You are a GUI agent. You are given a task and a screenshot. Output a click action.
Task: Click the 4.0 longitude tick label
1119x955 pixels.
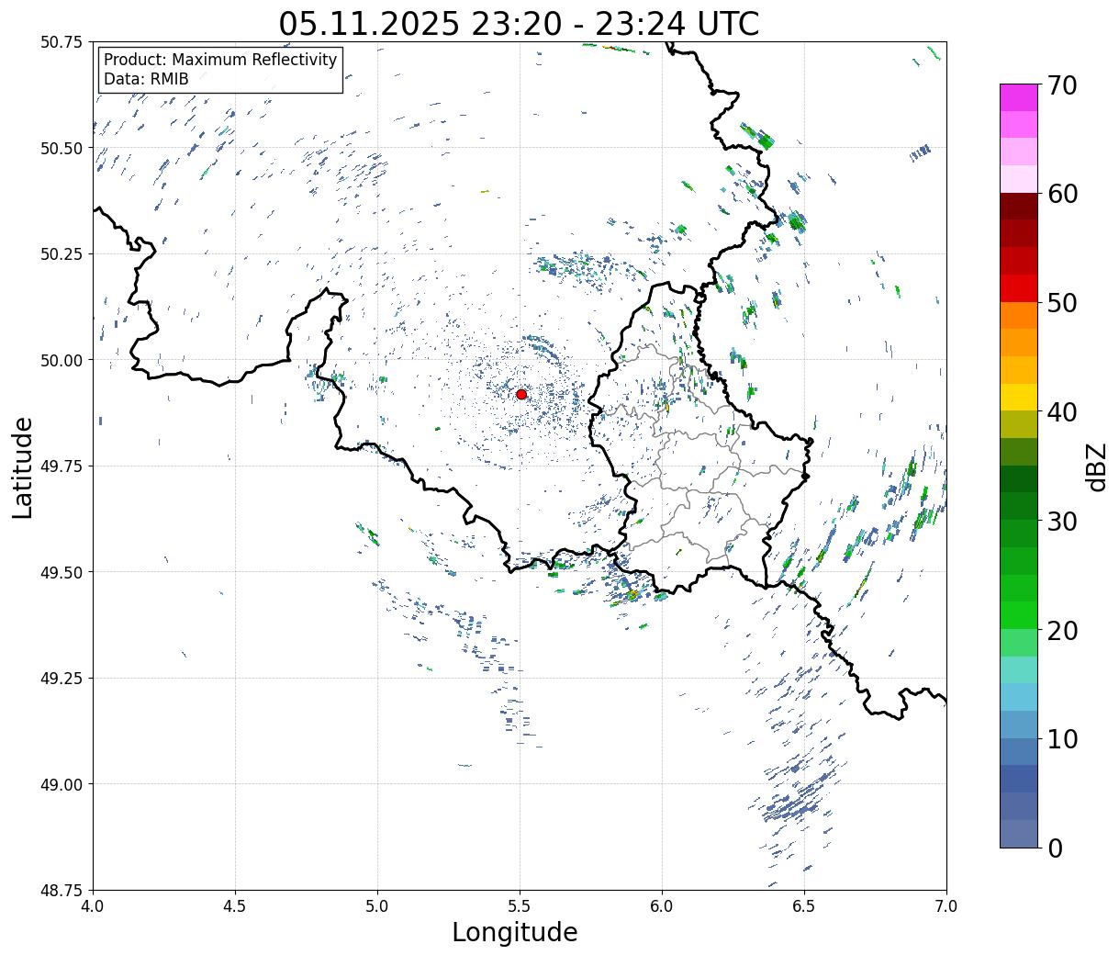pos(93,906)
